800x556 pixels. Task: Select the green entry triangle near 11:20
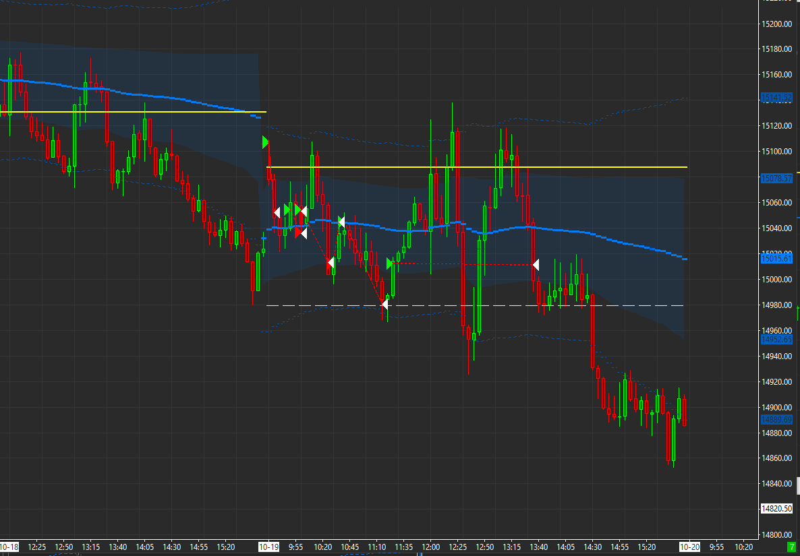coord(389,264)
